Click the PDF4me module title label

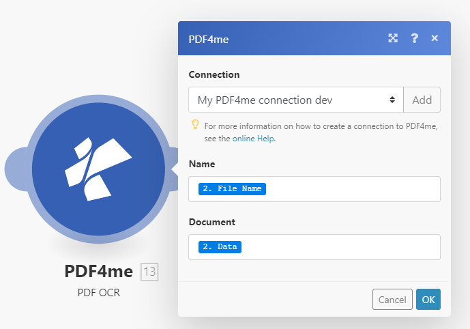click(99, 272)
